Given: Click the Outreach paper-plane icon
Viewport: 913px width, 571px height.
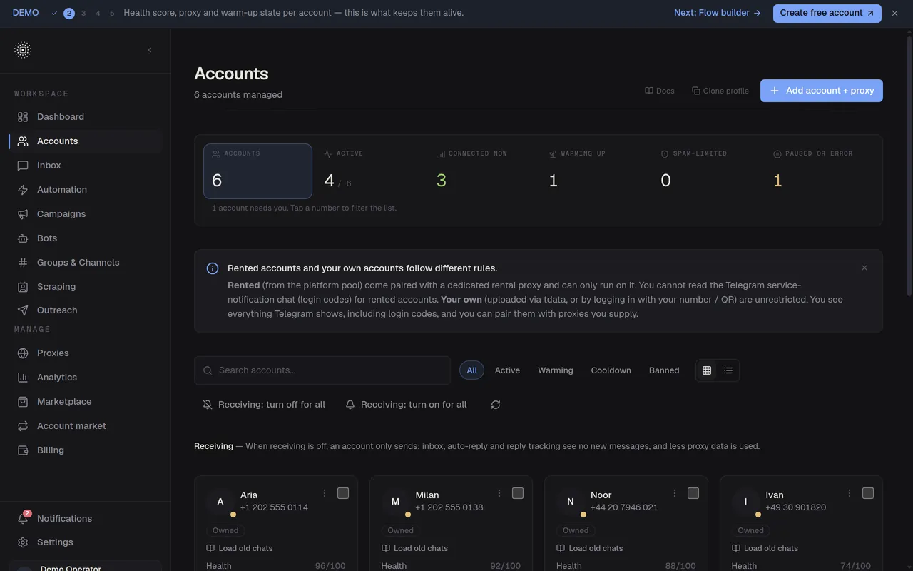Looking at the screenshot, I should [x=23, y=310].
